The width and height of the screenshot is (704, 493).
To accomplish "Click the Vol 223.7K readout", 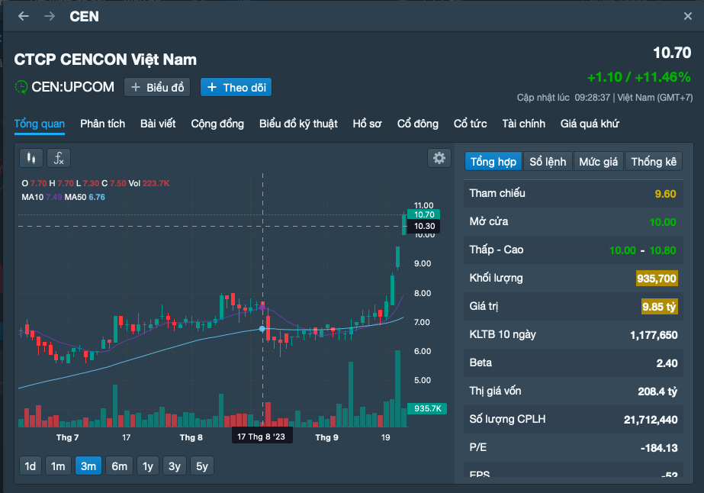I will tap(149, 183).
